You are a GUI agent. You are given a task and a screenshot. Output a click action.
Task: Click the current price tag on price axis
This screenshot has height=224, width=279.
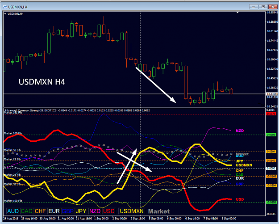[x=272, y=94]
